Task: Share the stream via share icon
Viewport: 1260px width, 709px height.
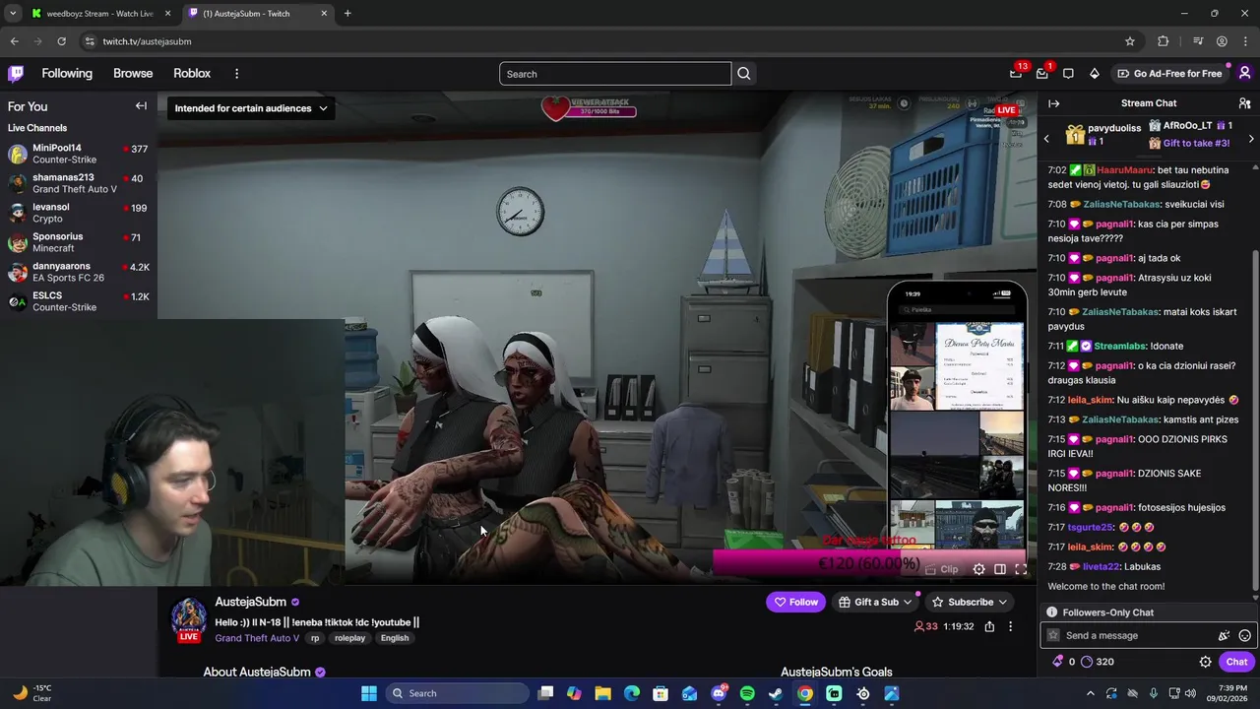Action: tap(989, 626)
